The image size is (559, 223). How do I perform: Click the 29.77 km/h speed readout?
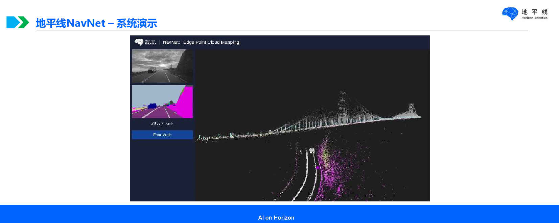[x=162, y=123]
